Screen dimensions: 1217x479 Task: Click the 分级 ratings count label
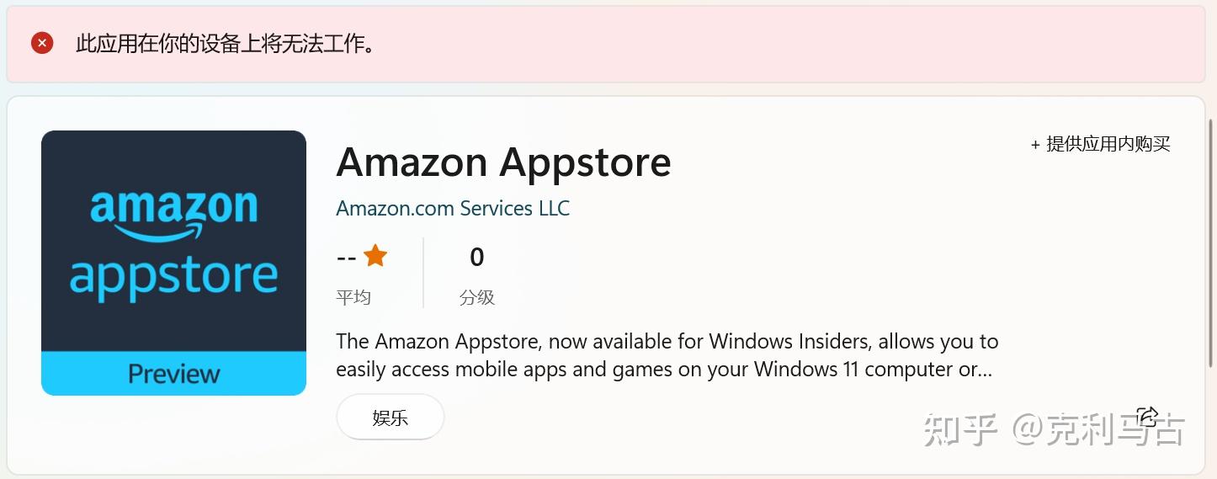(x=477, y=297)
